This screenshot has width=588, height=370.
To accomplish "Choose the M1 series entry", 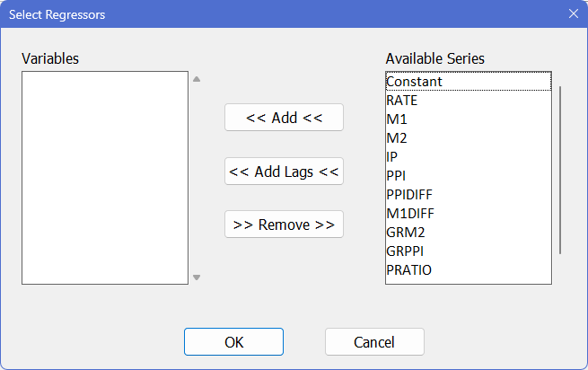I will 396,119.
